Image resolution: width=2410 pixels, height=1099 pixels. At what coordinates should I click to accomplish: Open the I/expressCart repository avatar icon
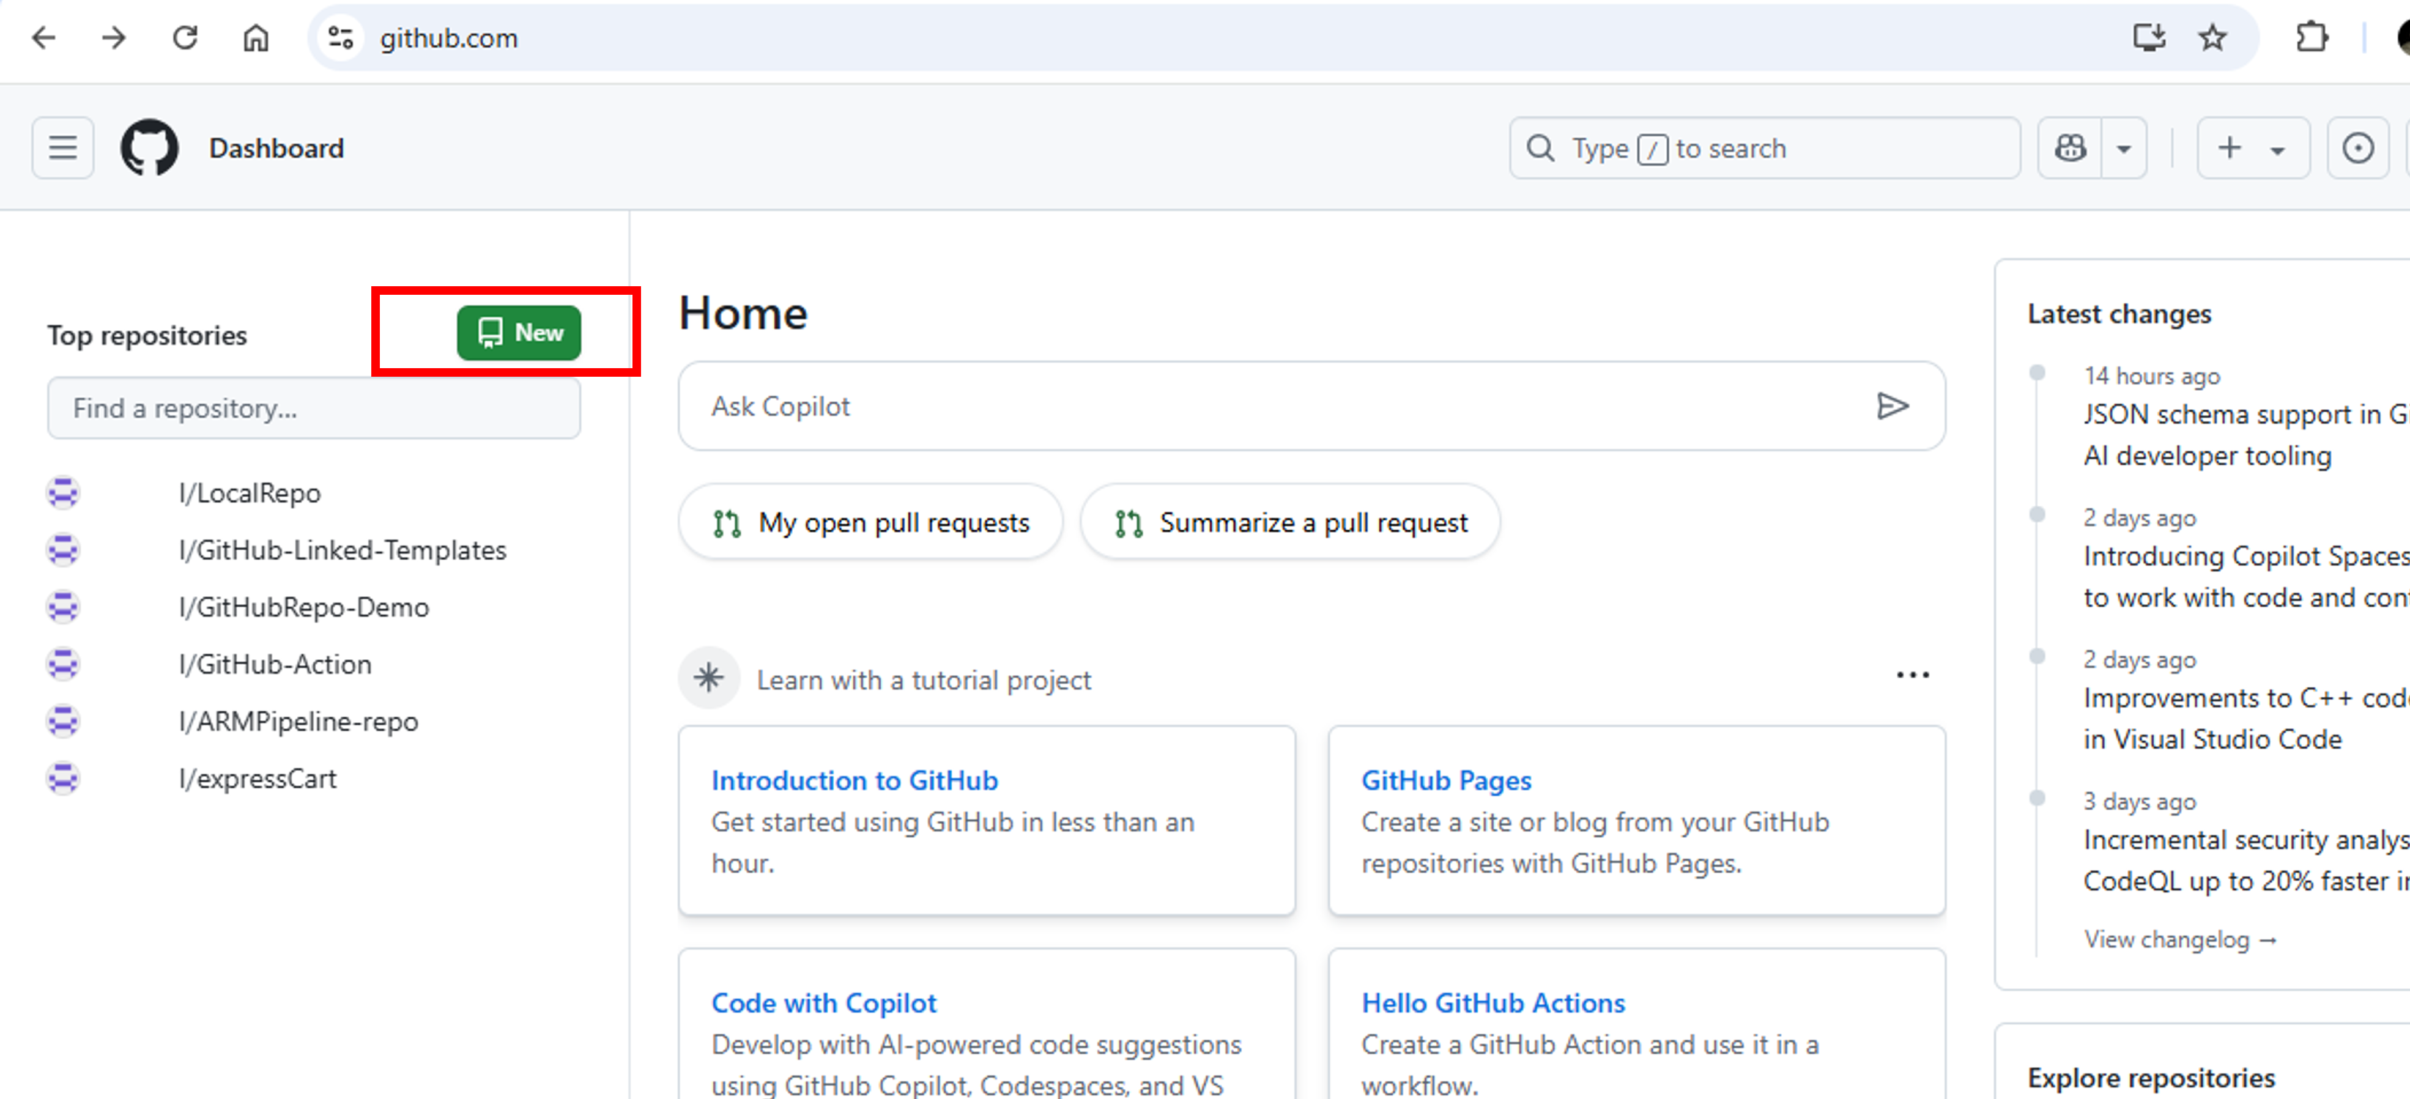tap(62, 778)
